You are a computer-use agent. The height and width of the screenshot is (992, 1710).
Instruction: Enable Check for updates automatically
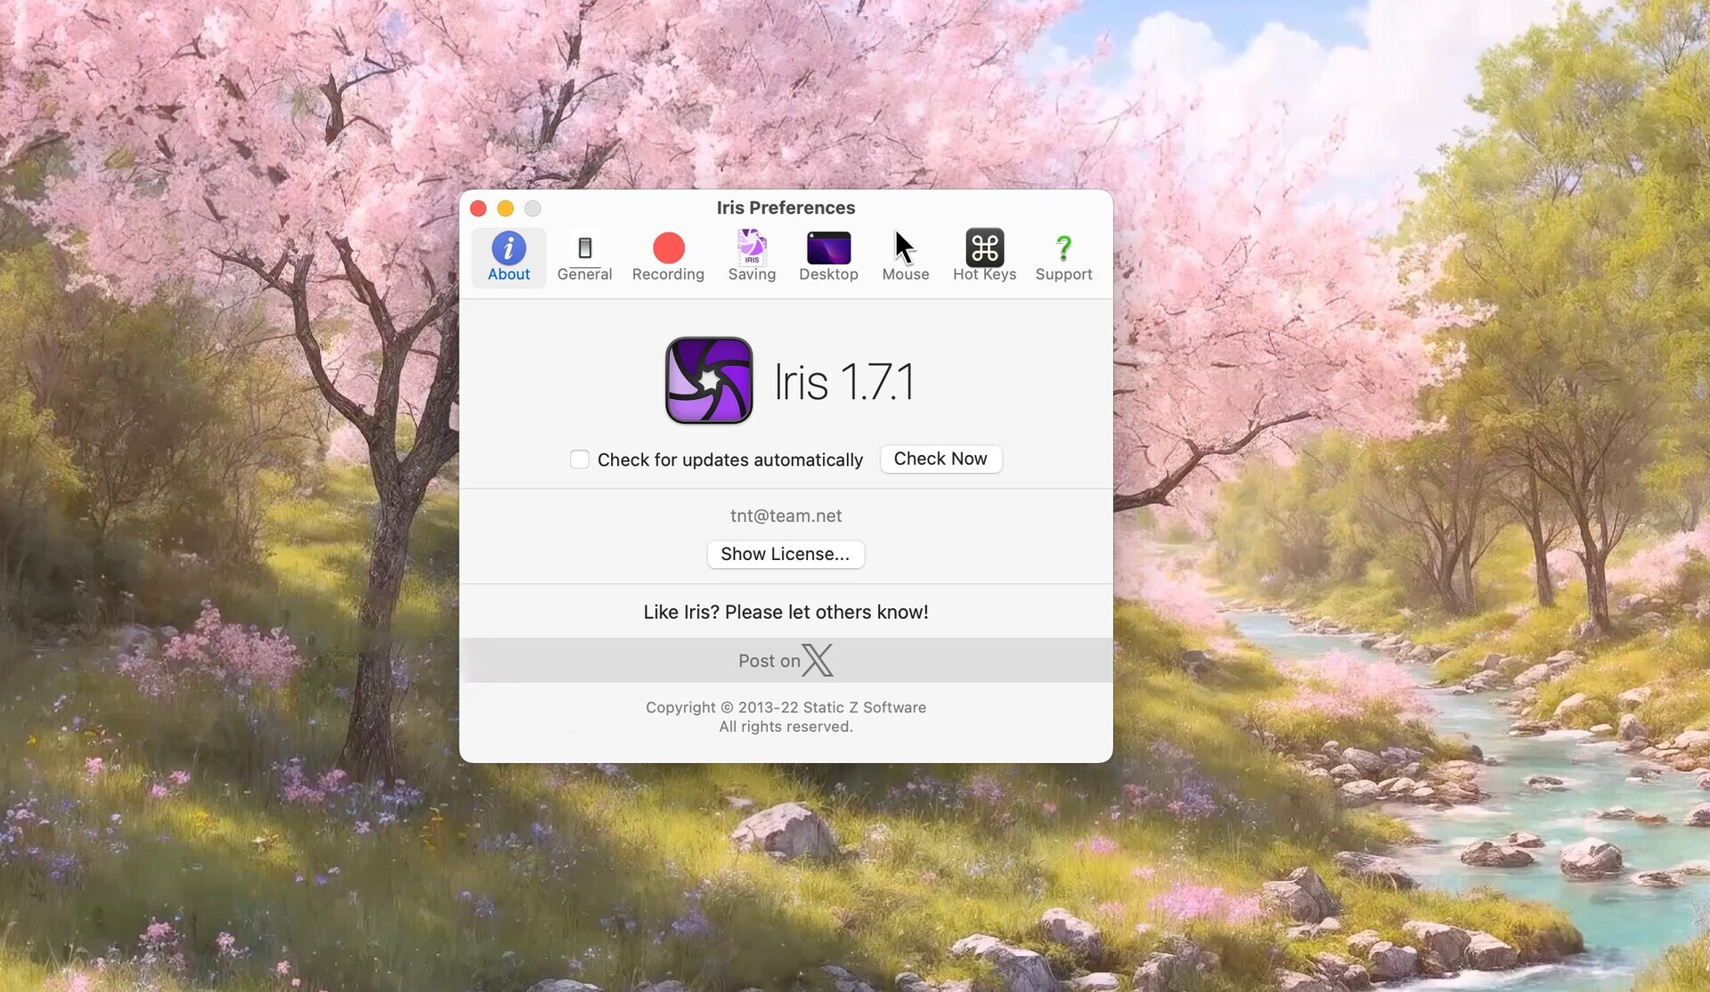point(580,459)
